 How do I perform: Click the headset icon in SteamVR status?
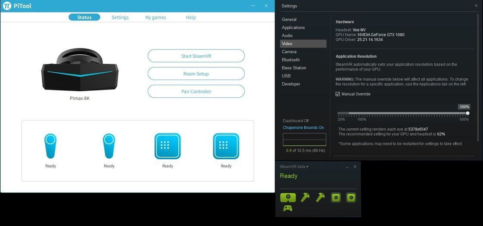click(x=288, y=198)
